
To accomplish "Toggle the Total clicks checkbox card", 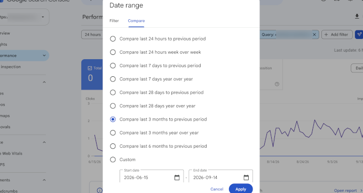I will [x=90, y=68].
